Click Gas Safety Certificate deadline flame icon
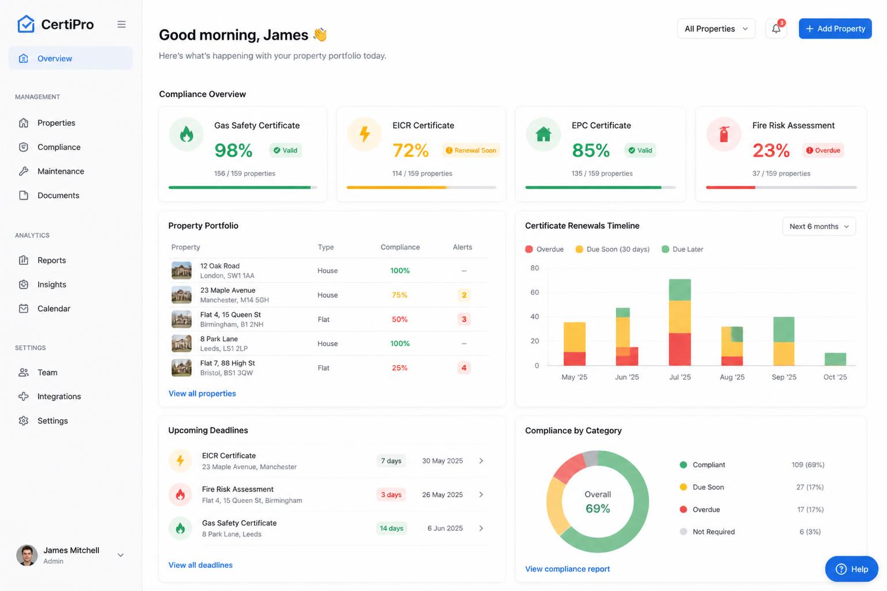Viewport: 887px width, 591px height. [x=180, y=528]
